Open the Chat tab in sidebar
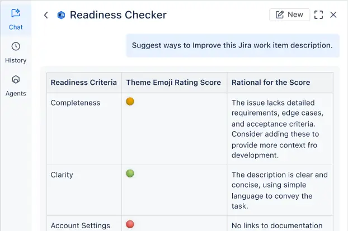Image resolution: width=348 pixels, height=231 pixels. coord(16,20)
